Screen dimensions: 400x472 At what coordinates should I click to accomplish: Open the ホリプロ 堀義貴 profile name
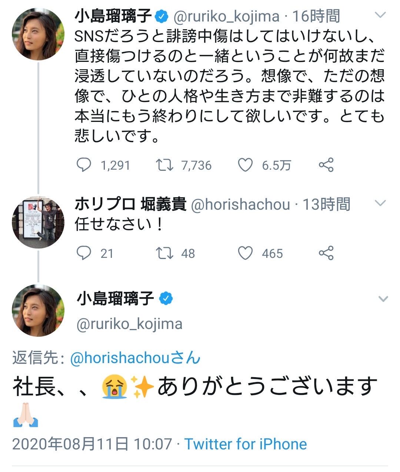(130, 204)
